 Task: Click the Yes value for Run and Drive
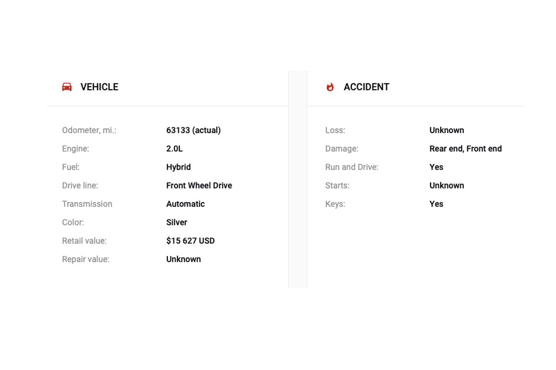(436, 167)
